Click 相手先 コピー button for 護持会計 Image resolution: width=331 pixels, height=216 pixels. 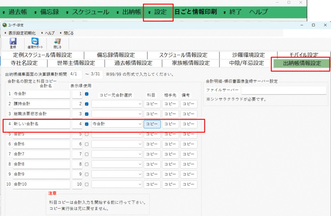(170, 104)
